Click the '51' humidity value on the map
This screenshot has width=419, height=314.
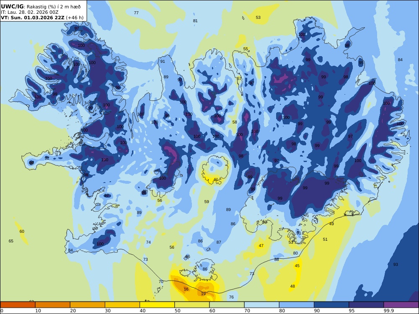click(x=325, y=239)
